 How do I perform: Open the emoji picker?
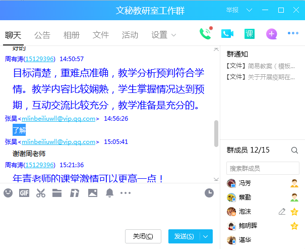(x=8, y=192)
